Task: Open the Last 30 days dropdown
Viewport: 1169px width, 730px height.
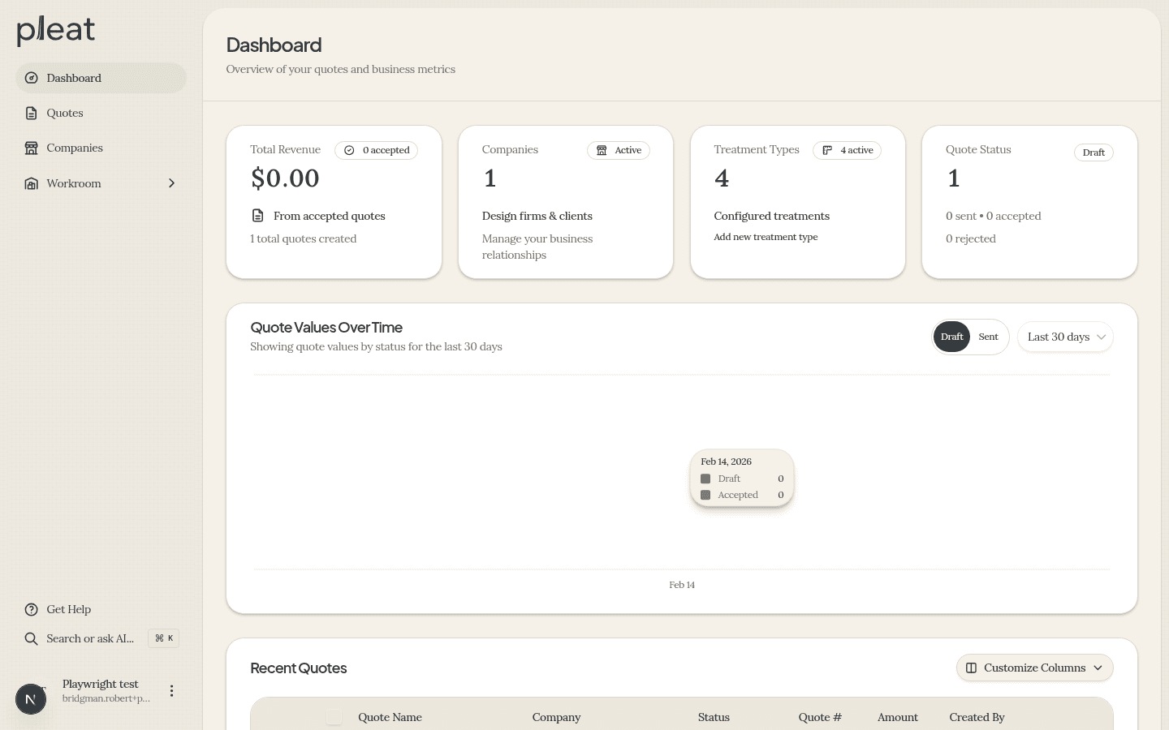Action: 1065,337
